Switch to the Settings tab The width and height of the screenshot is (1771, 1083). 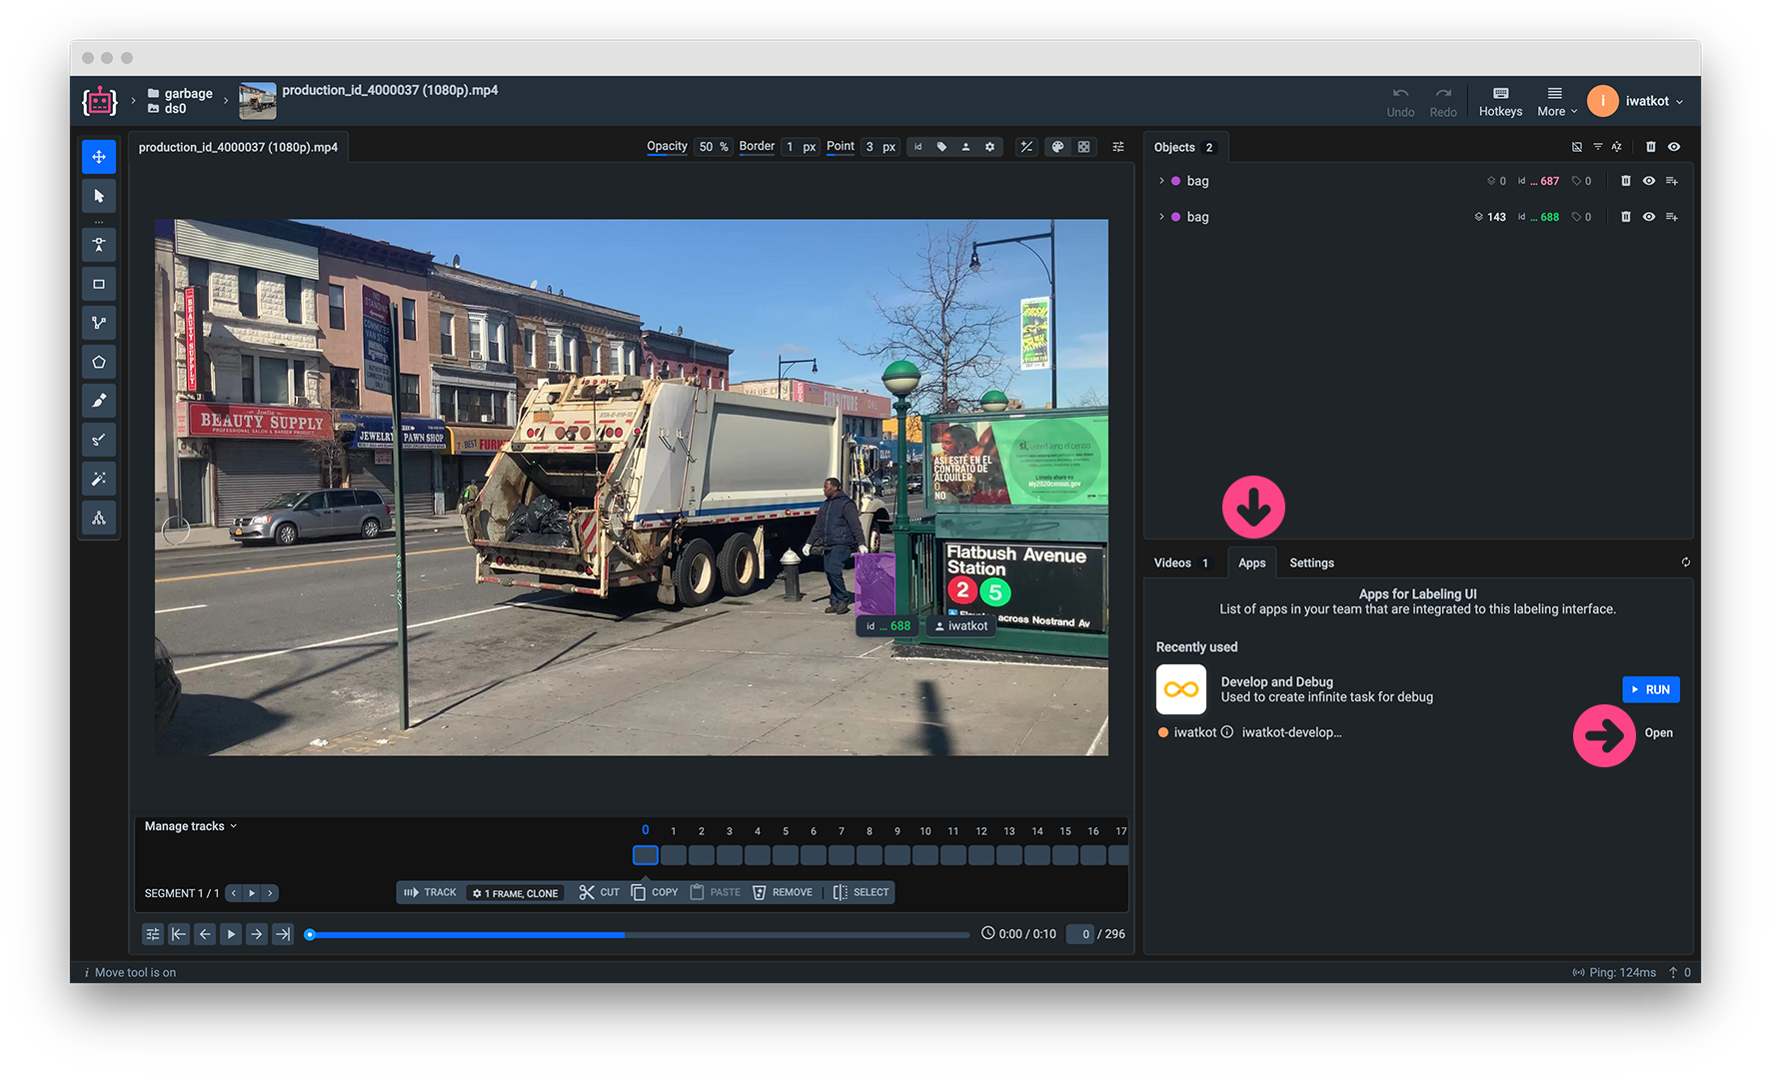tap(1312, 562)
